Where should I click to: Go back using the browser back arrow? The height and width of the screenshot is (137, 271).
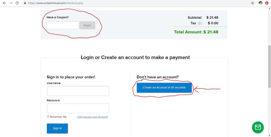4,3
